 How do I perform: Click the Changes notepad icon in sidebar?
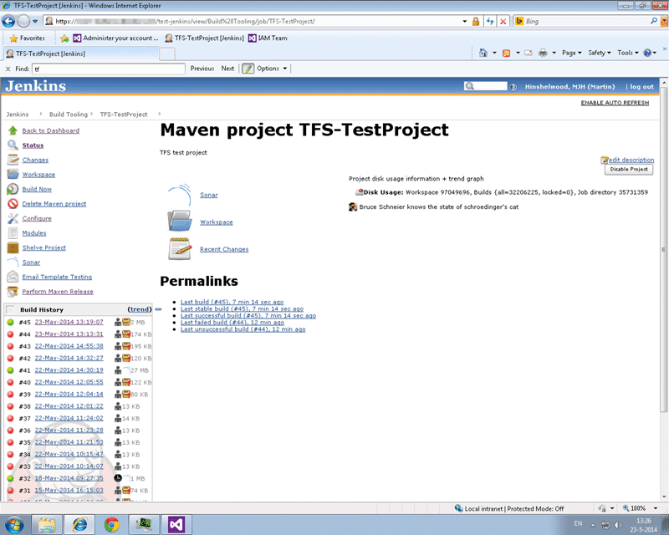13,160
